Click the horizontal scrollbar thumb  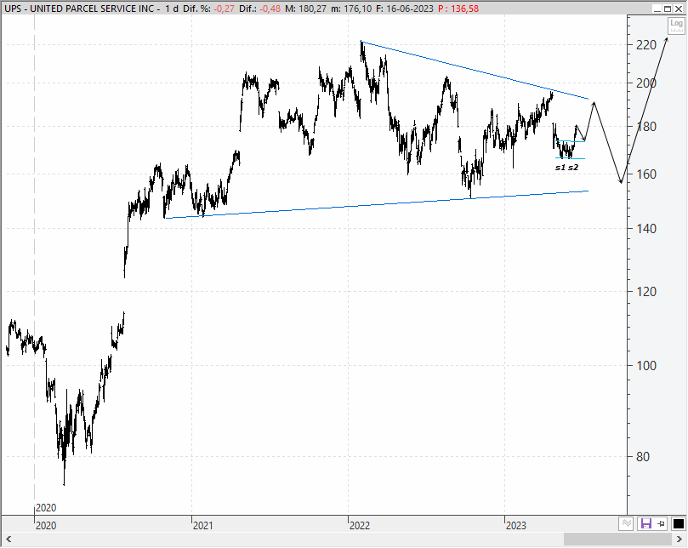click(617, 539)
